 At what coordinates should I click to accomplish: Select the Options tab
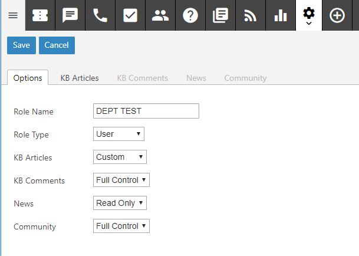[x=28, y=78]
